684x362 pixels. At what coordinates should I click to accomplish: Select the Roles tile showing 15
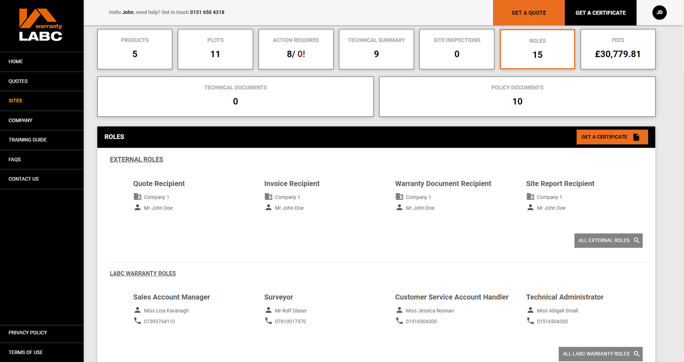click(537, 49)
